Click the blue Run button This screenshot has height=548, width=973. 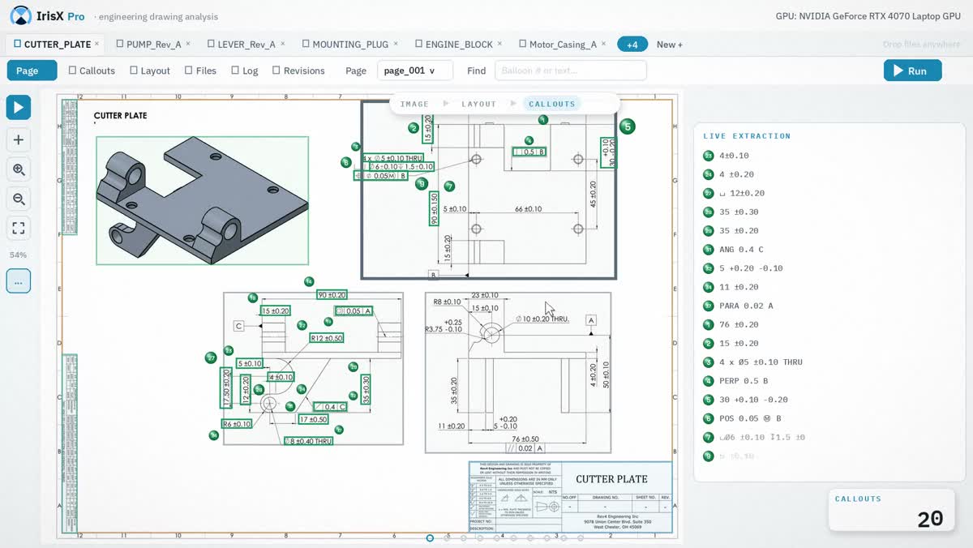click(912, 71)
